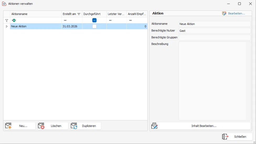The width and height of the screenshot is (256, 144).
Task: Minimize the Aktionen verwalten window
Action: tap(228, 4)
